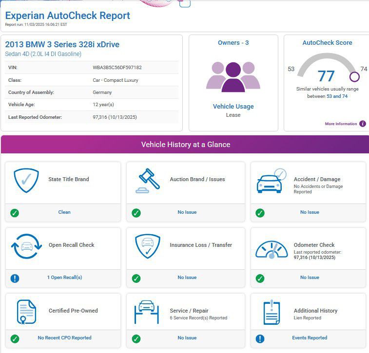The height and width of the screenshot is (353, 369).
Task: Click the AutoCheck Score gauge marker circle
Action: point(354,77)
